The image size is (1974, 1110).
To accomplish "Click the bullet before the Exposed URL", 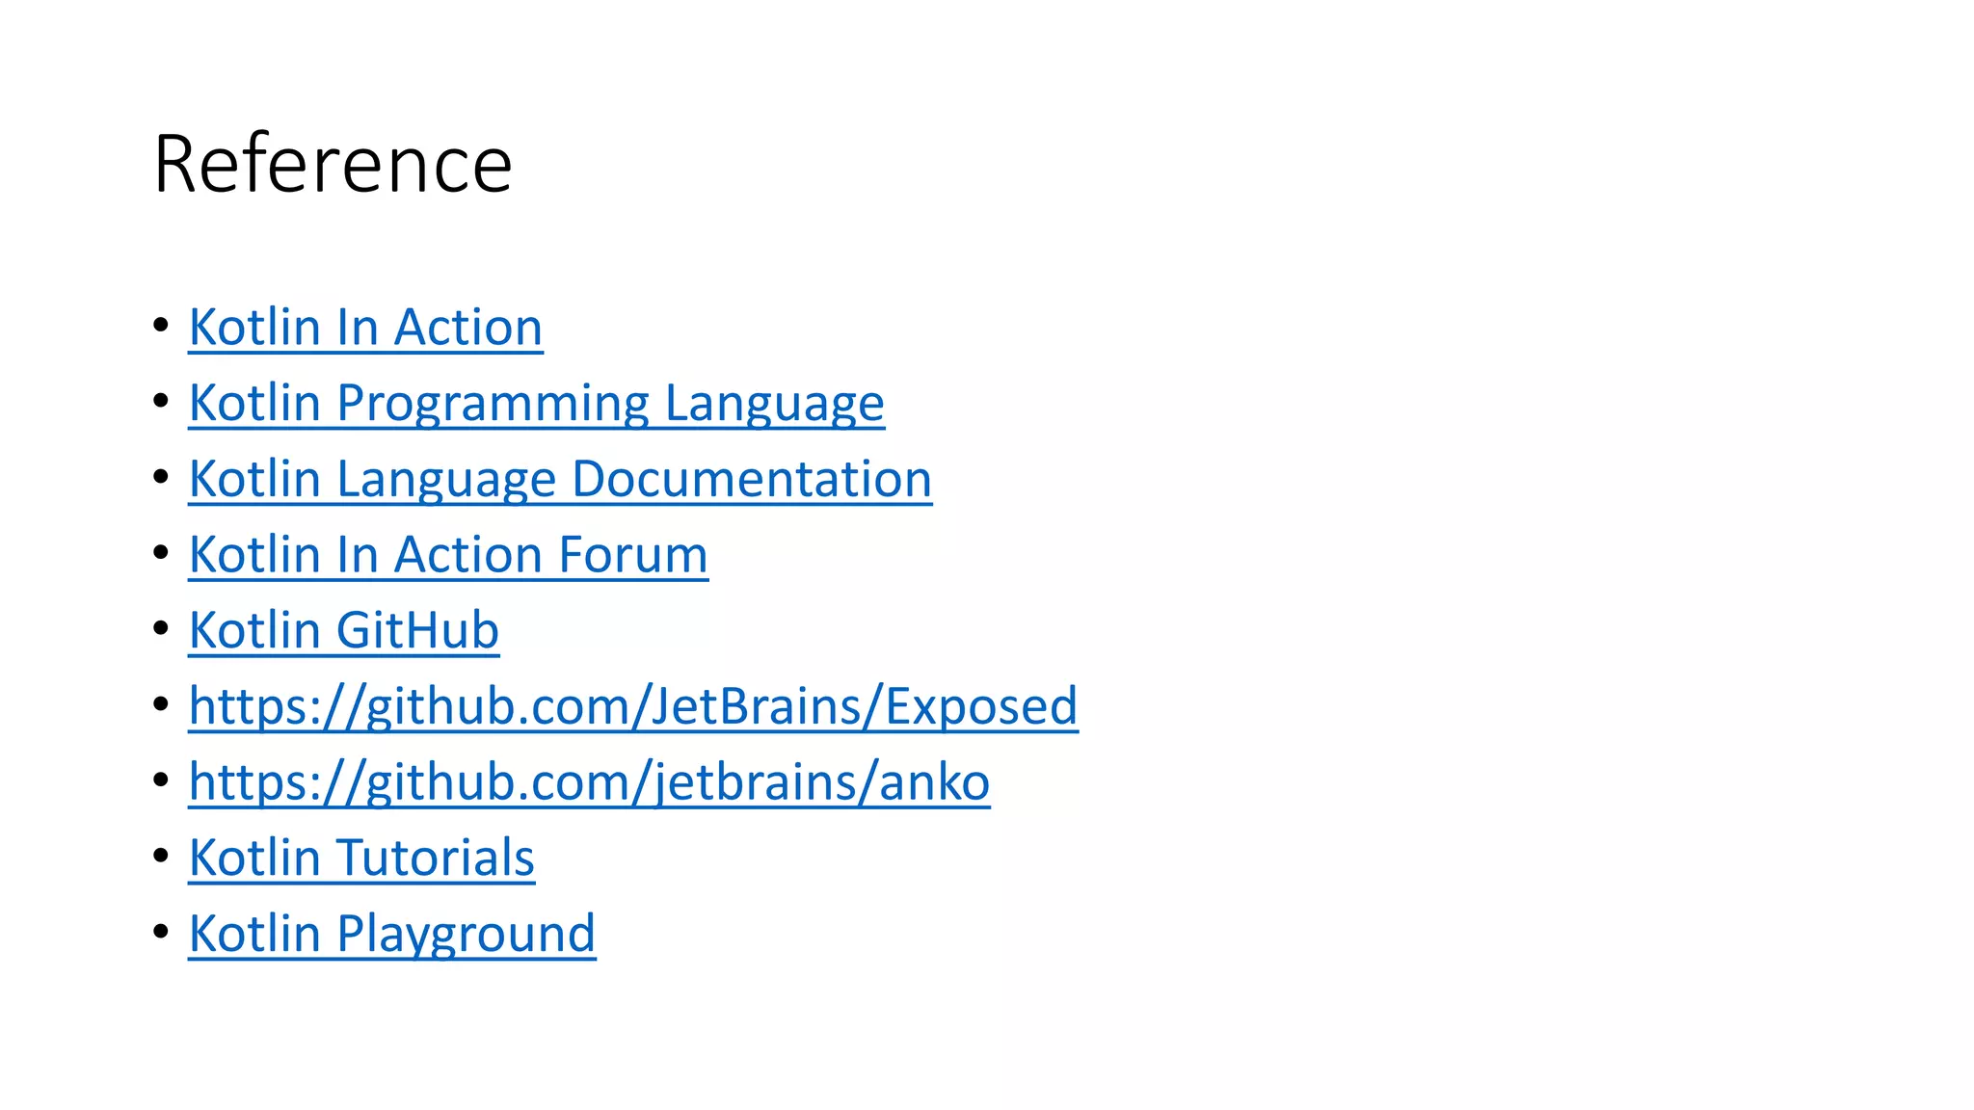I will [161, 703].
